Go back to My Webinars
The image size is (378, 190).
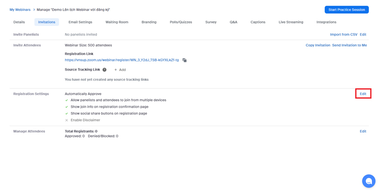(x=20, y=9)
